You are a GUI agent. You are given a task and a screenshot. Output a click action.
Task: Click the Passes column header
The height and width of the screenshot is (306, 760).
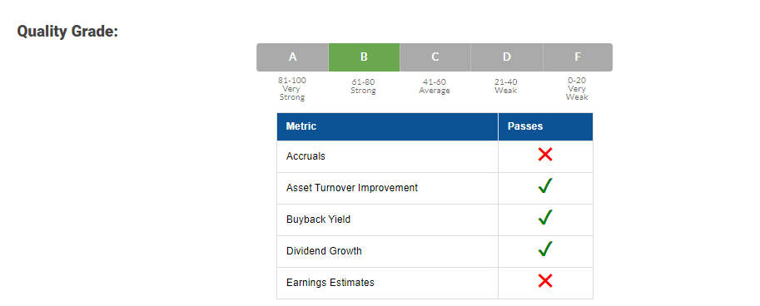[545, 127]
